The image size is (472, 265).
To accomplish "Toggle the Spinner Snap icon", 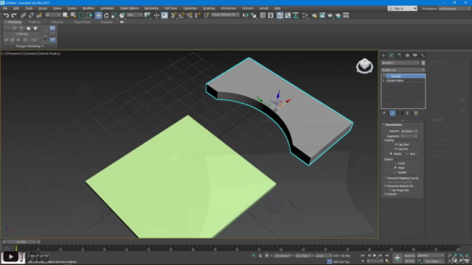I will coord(198,15).
